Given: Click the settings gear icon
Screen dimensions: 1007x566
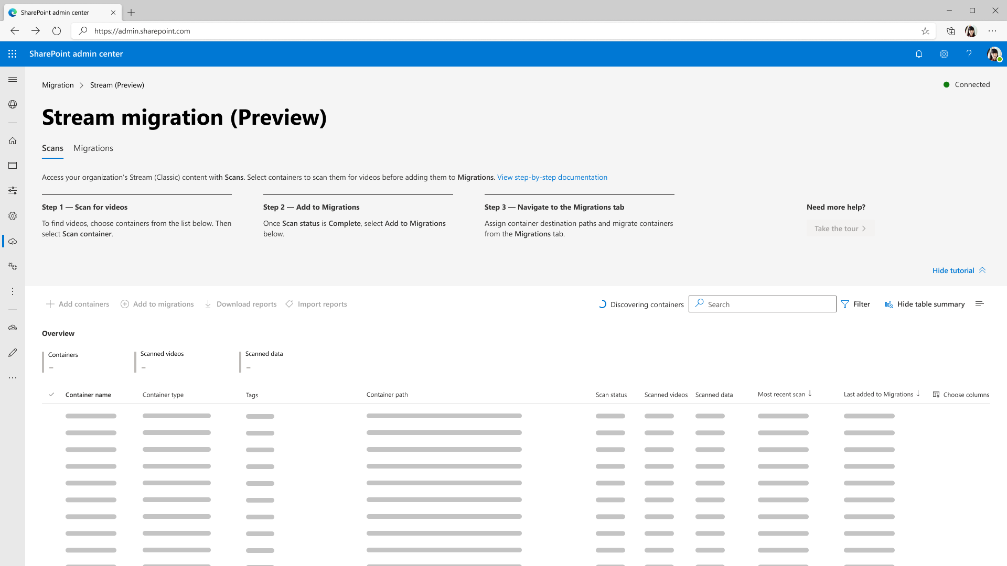Looking at the screenshot, I should click(944, 54).
